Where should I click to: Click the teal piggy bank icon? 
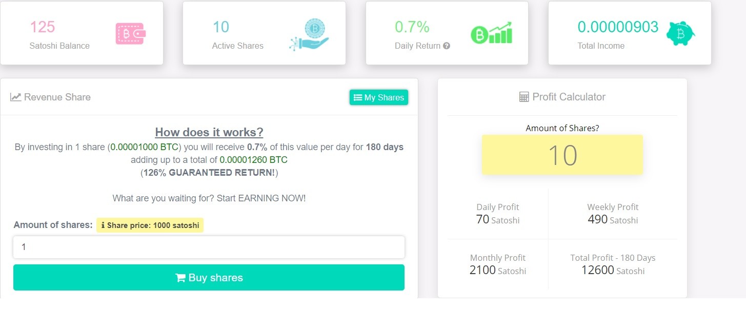[681, 34]
